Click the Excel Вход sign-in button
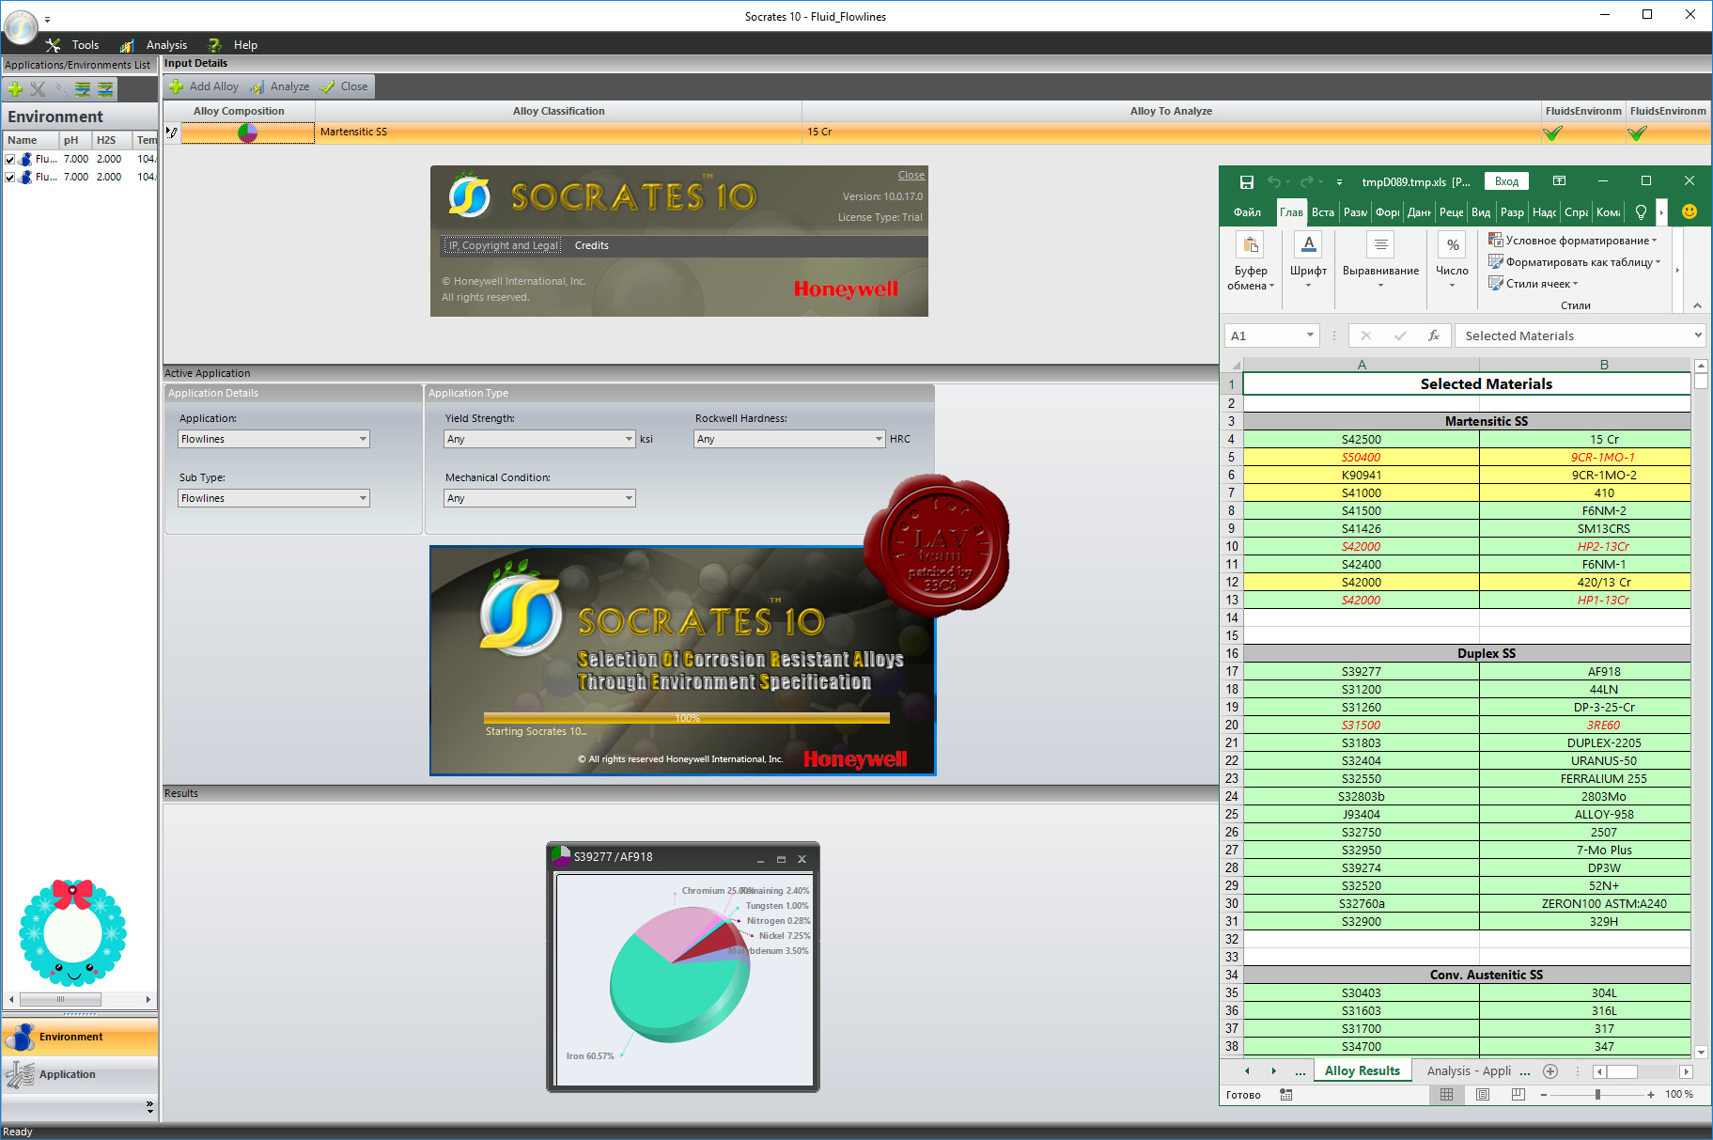The height and width of the screenshot is (1140, 1713). coord(1506,181)
